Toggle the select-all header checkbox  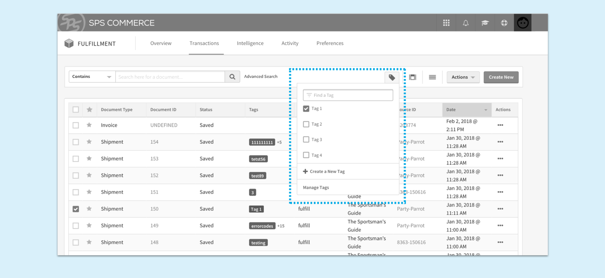(x=76, y=109)
